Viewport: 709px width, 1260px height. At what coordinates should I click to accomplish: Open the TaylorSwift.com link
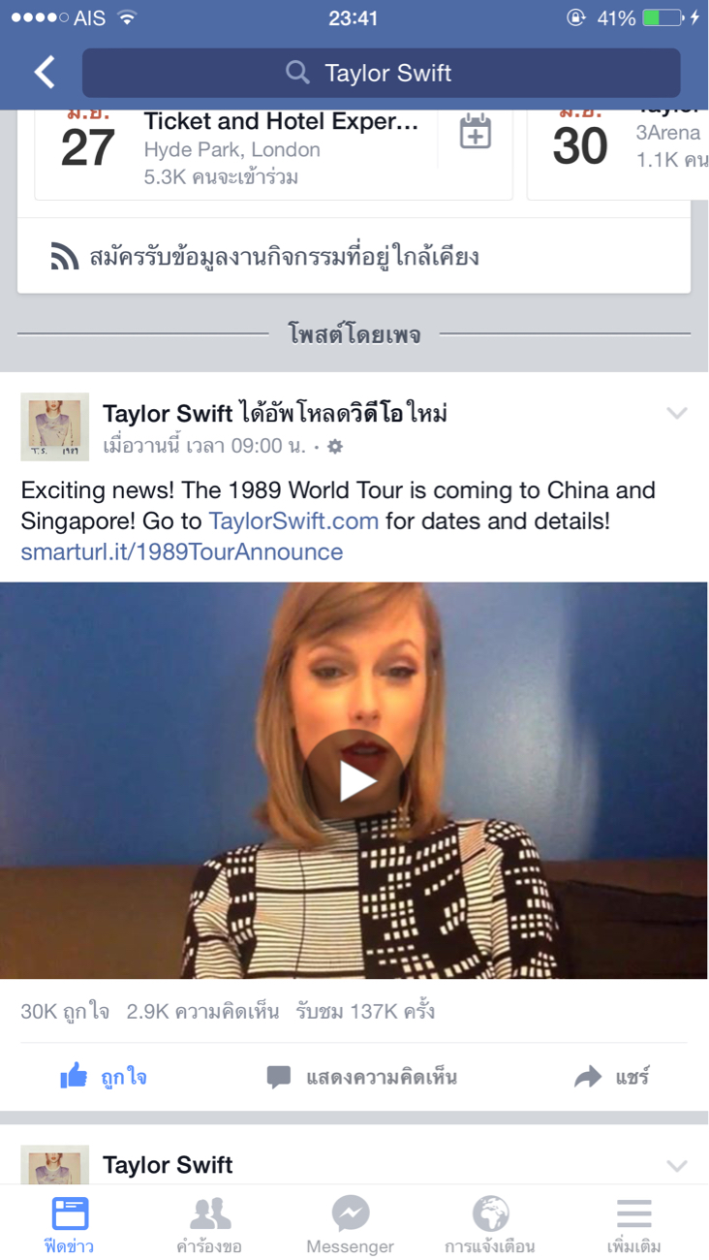point(293,521)
